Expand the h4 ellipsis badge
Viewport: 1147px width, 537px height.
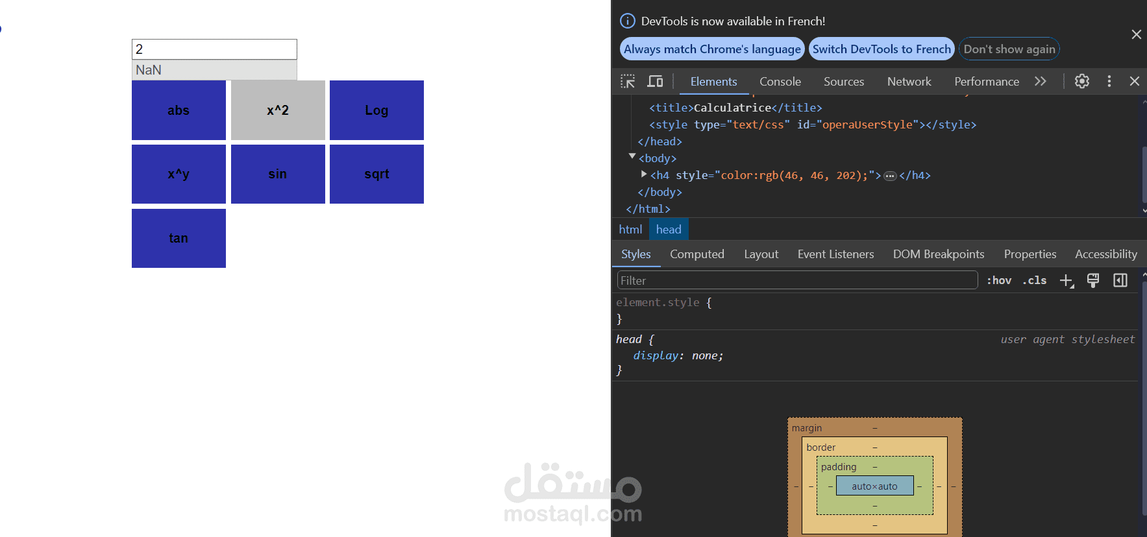click(890, 176)
